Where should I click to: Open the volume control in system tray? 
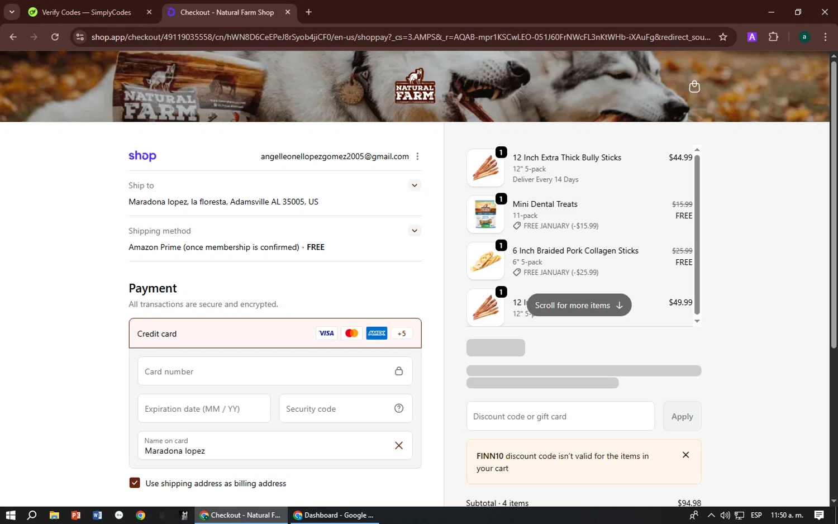(725, 515)
